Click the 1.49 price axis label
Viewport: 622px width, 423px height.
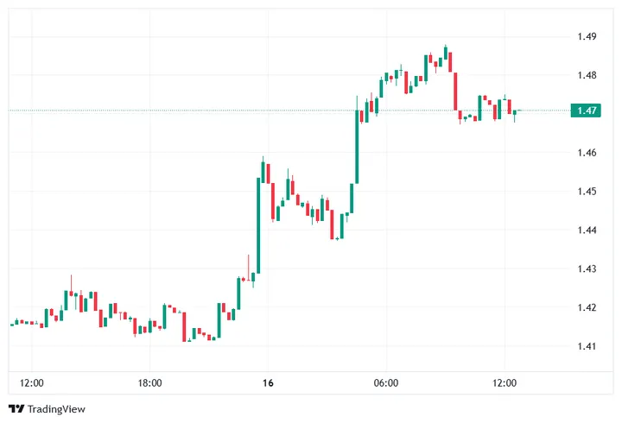point(587,37)
